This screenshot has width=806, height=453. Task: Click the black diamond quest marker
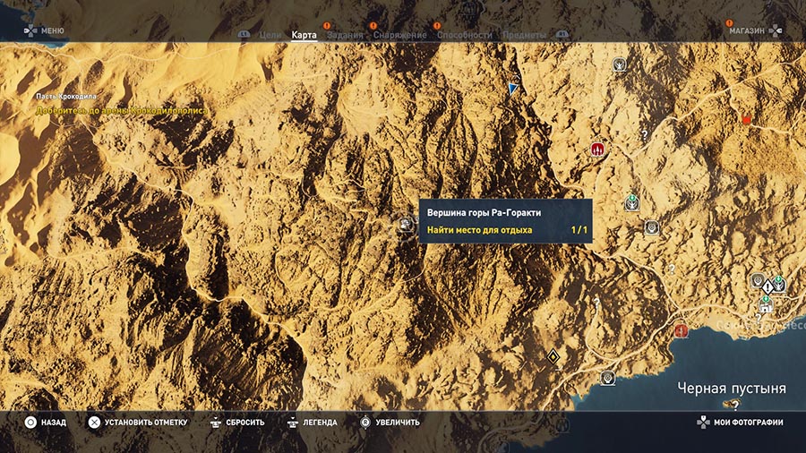click(553, 358)
